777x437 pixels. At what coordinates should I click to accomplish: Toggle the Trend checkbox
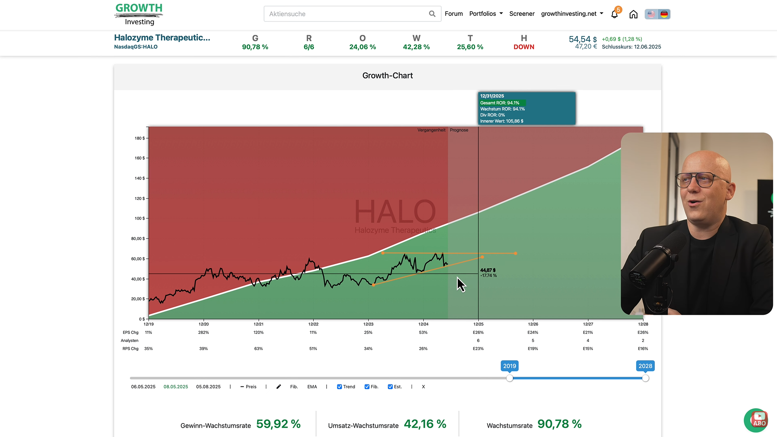[339, 387]
